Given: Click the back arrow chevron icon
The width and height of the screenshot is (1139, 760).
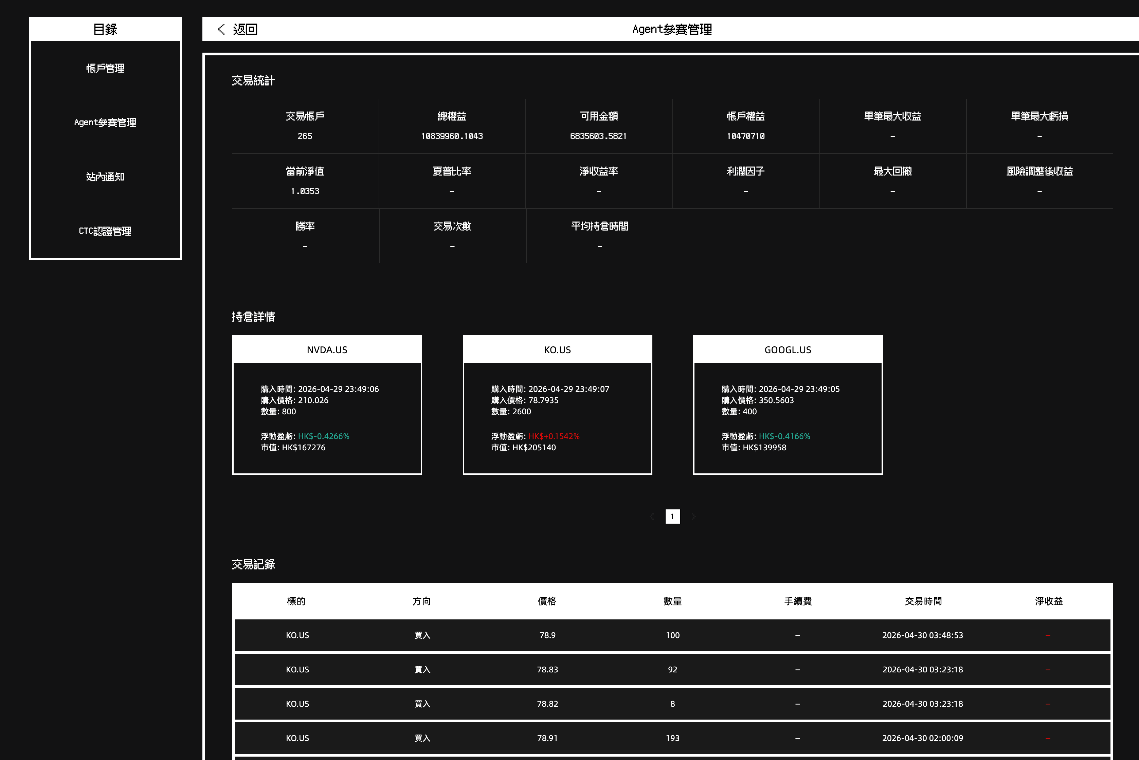Looking at the screenshot, I should click(221, 29).
